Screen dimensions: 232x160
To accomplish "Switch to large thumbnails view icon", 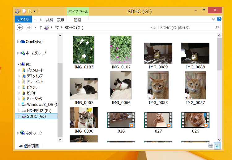I will pyautogui.click(x=217, y=146).
